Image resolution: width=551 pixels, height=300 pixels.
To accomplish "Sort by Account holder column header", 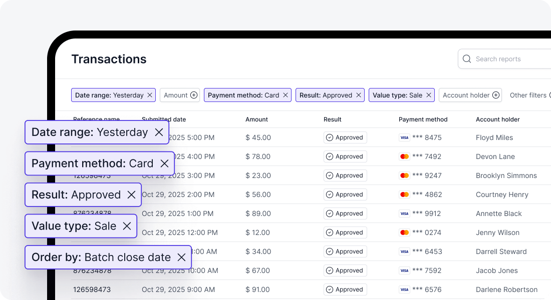I will [497, 119].
